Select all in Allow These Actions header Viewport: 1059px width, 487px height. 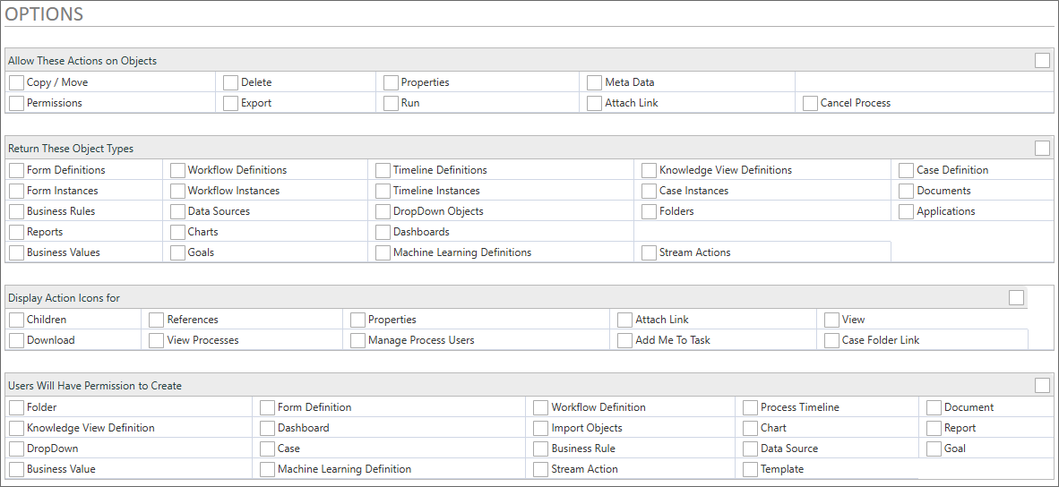(x=1042, y=61)
